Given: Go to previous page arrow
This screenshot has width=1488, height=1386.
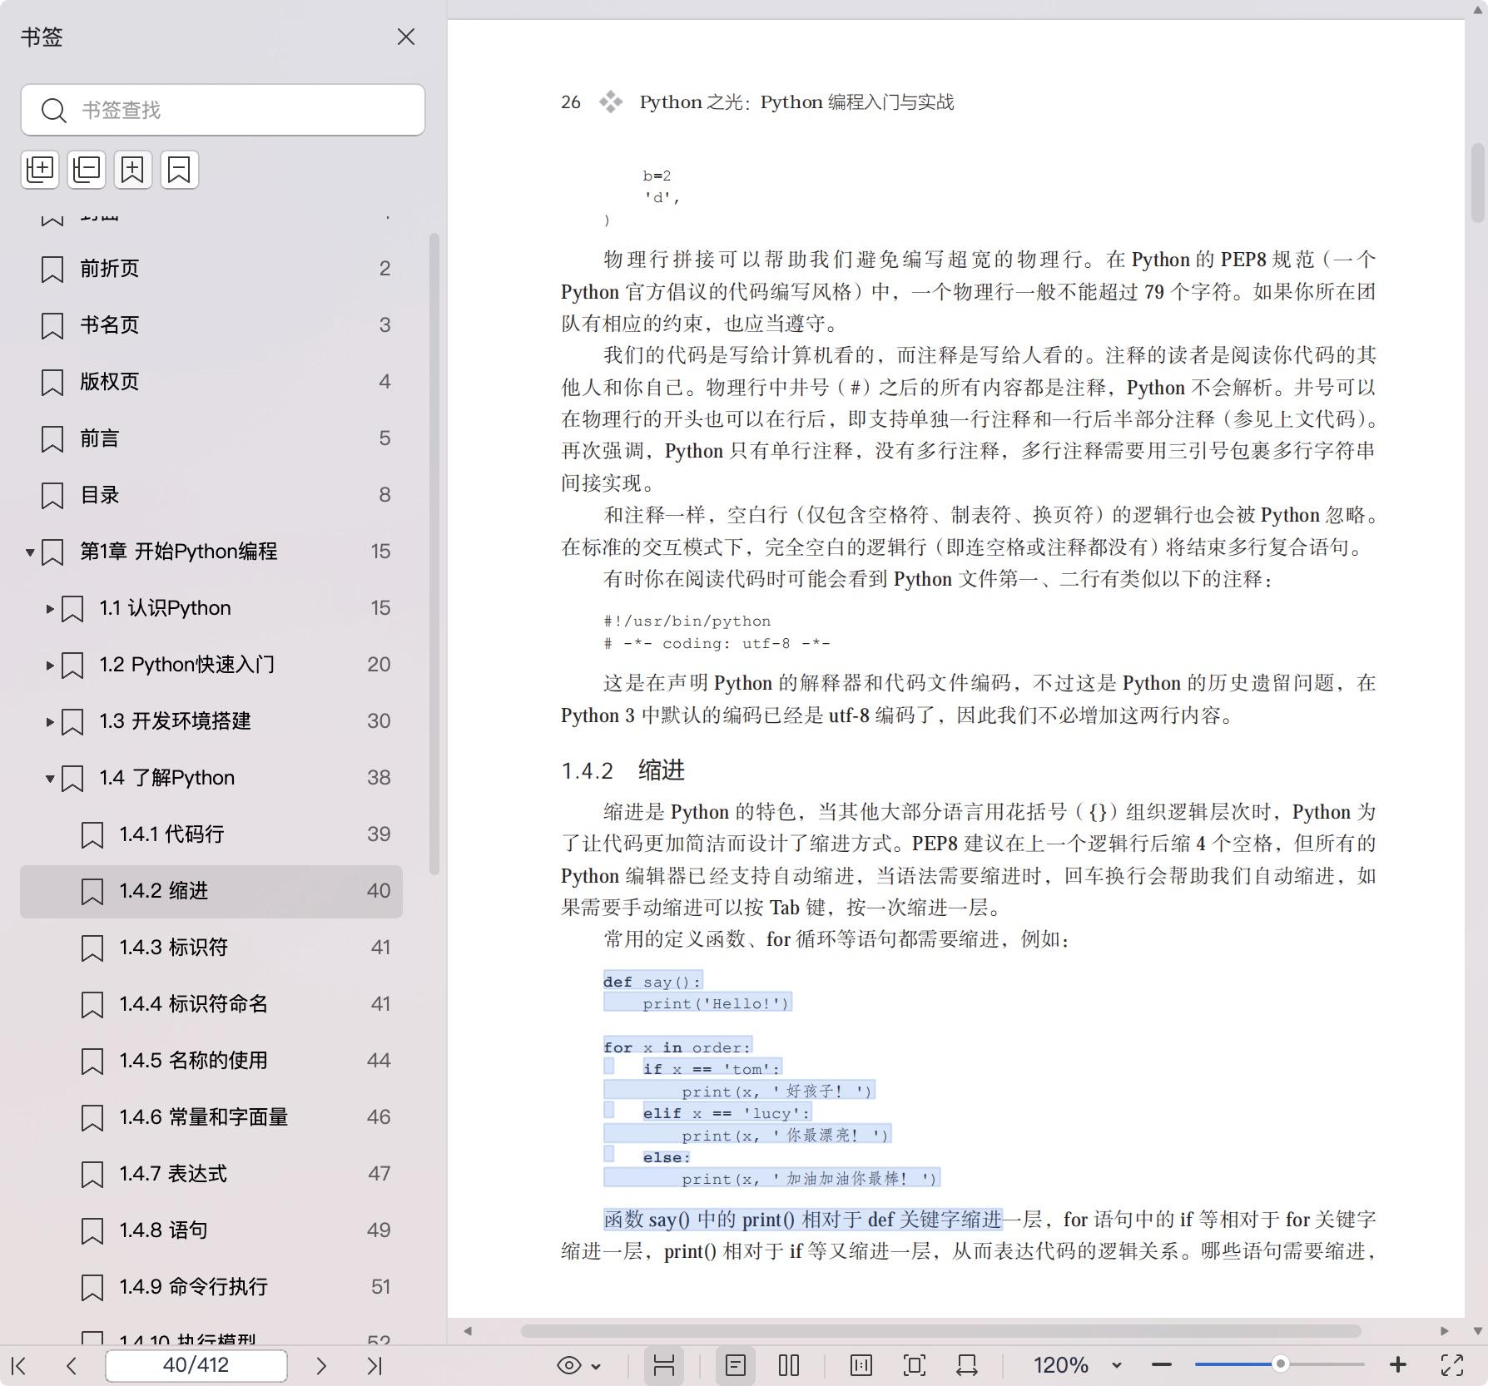Looking at the screenshot, I should coord(72,1365).
